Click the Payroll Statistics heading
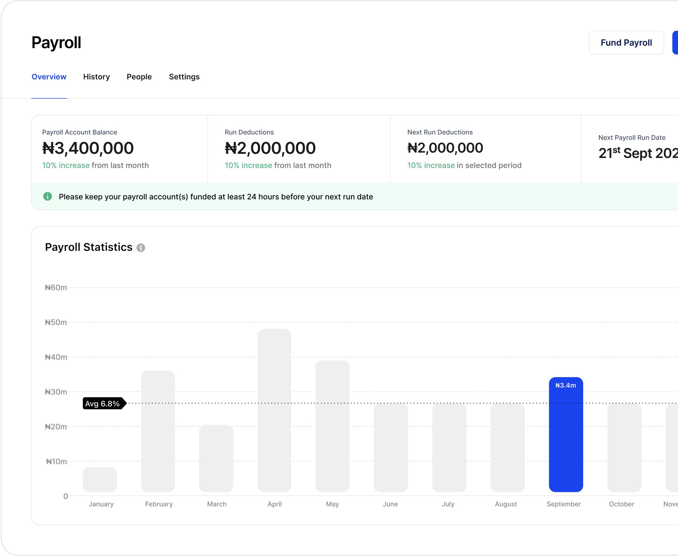The height and width of the screenshot is (556, 678). 89,247
